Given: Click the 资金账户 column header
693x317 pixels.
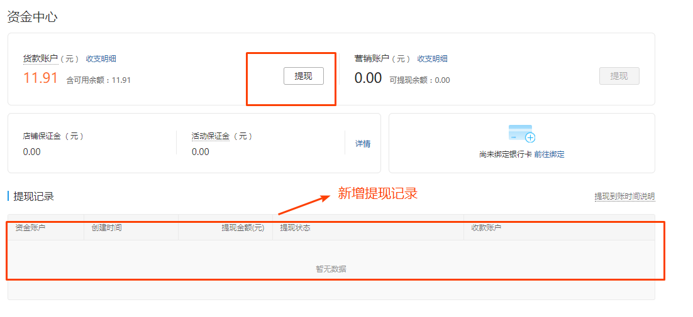Looking at the screenshot, I should (30, 228).
